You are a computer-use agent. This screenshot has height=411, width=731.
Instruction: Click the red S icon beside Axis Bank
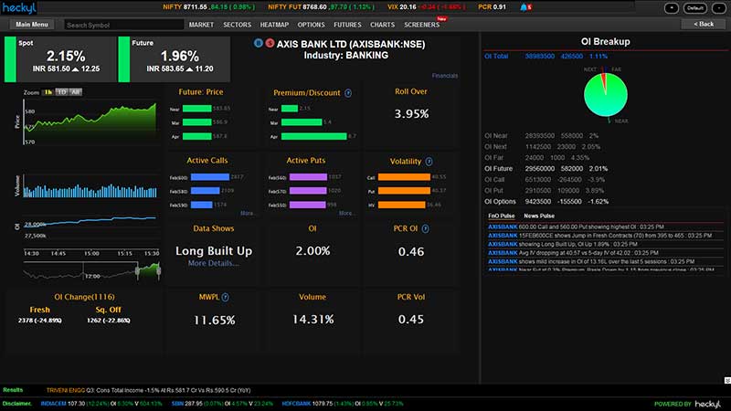(268, 43)
